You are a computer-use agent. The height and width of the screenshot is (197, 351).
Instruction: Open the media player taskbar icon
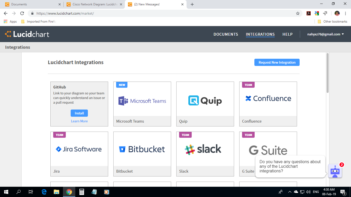click(x=106, y=192)
